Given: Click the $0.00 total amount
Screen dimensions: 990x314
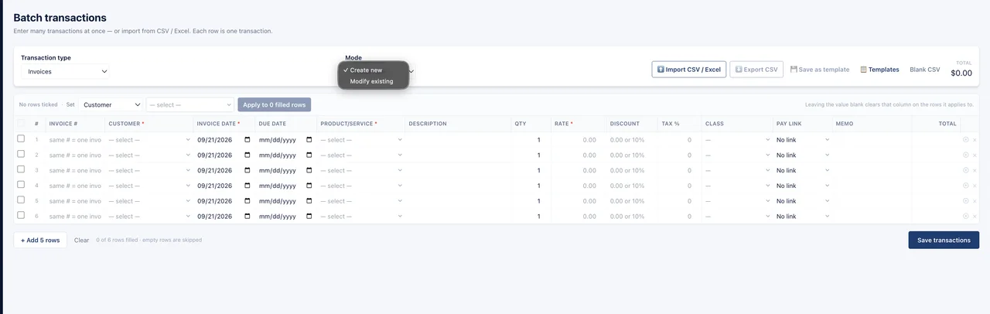Looking at the screenshot, I should click(961, 73).
